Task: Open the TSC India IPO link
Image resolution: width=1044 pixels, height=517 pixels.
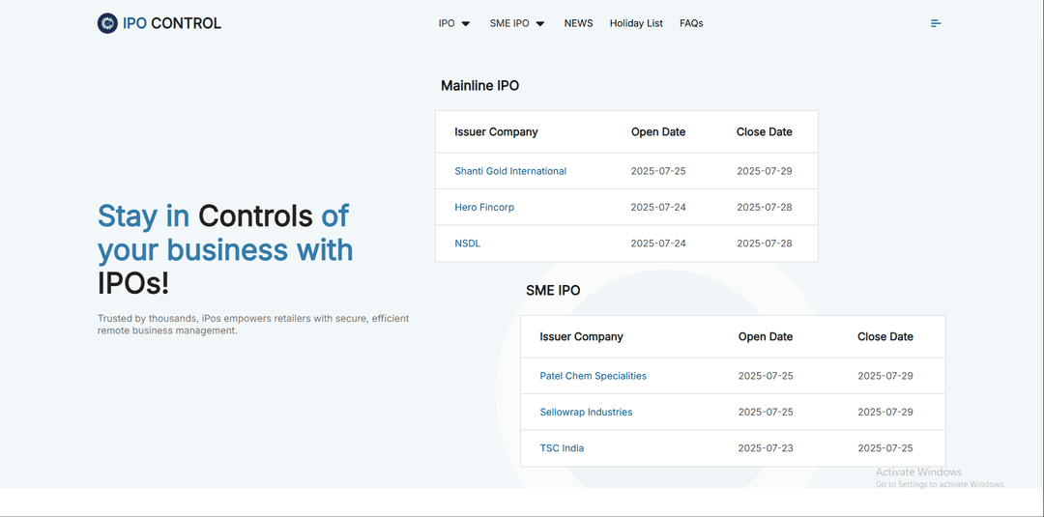Action: click(x=562, y=448)
